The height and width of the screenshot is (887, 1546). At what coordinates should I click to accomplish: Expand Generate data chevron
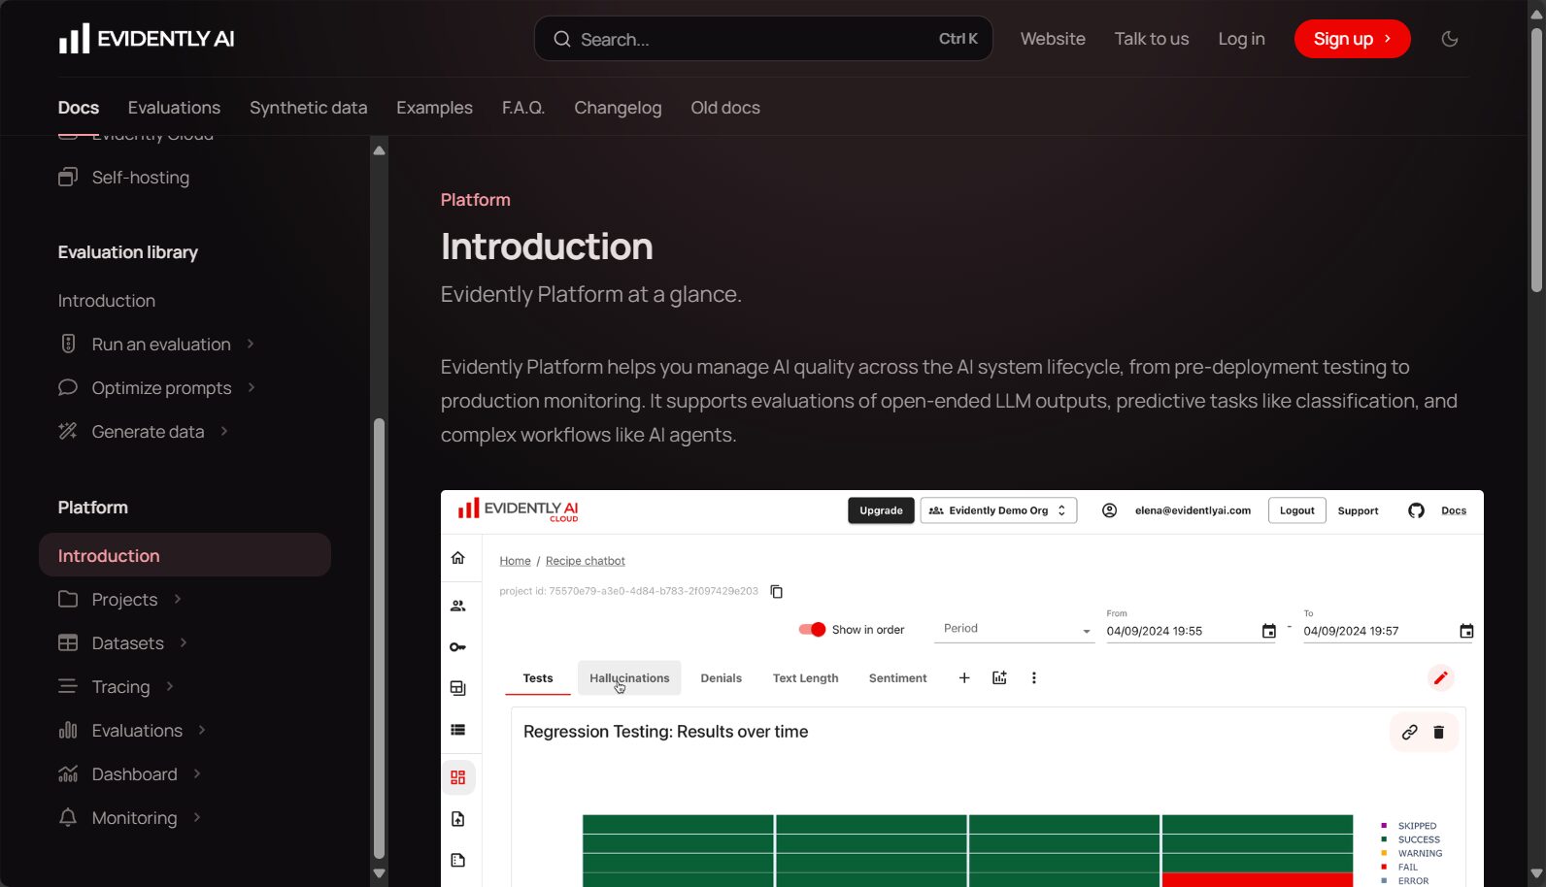pos(224,431)
